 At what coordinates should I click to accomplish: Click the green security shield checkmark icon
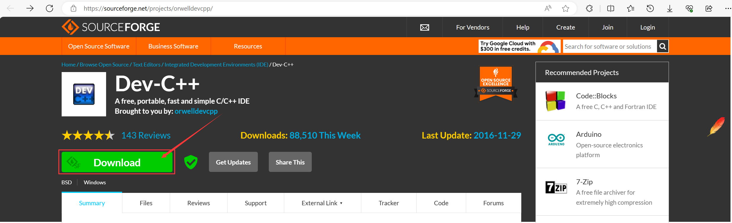point(191,162)
